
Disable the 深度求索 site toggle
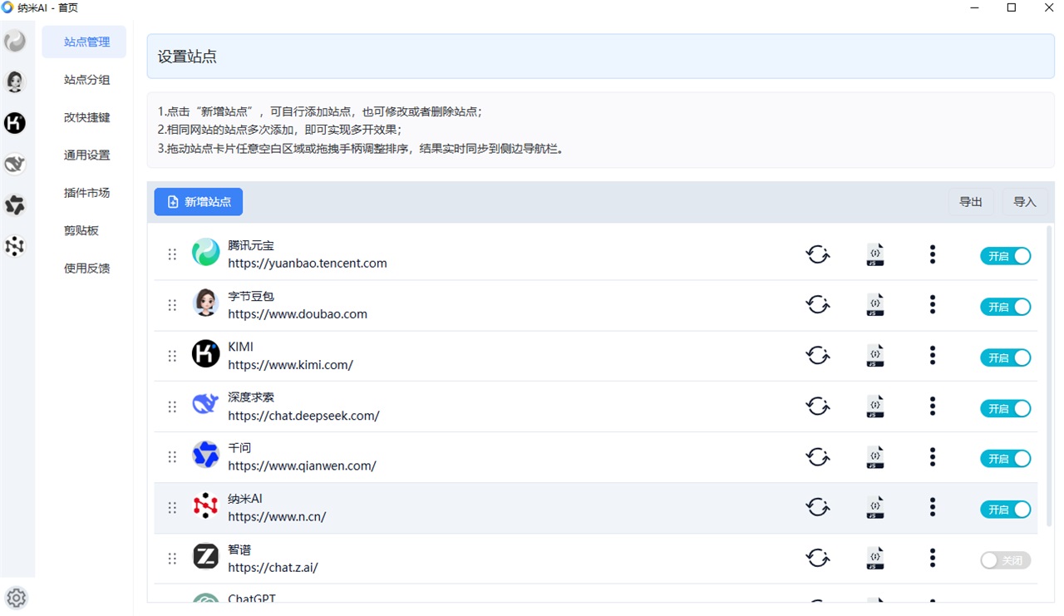(x=1006, y=408)
